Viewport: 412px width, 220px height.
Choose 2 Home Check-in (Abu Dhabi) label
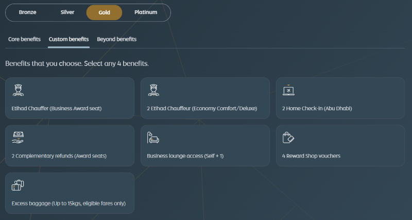(x=317, y=109)
